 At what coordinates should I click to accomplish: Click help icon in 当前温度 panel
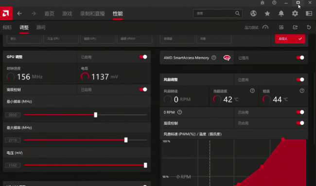click(252, 91)
